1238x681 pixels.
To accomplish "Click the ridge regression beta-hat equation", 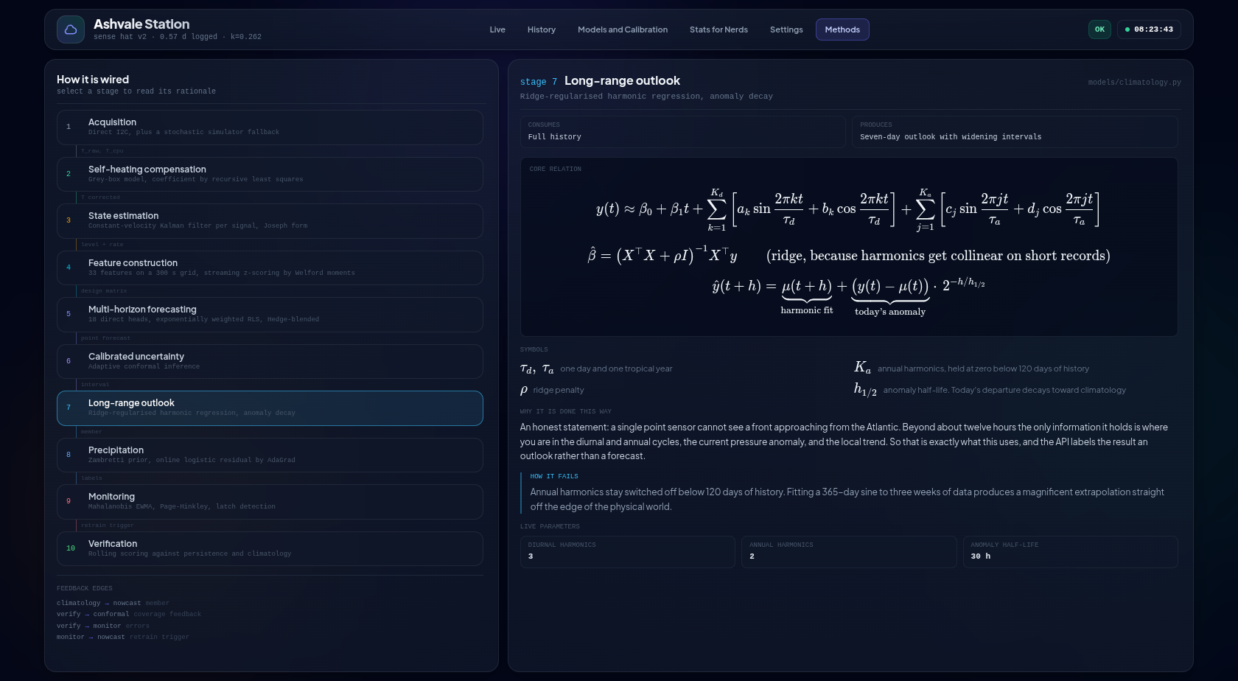I will [x=662, y=256].
